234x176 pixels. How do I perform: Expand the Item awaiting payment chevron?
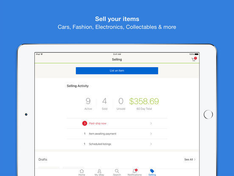point(151,133)
